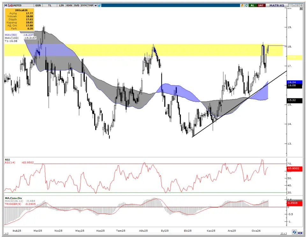
Task: Toggle the SVD option in the toolbar
Action: pos(76,5)
